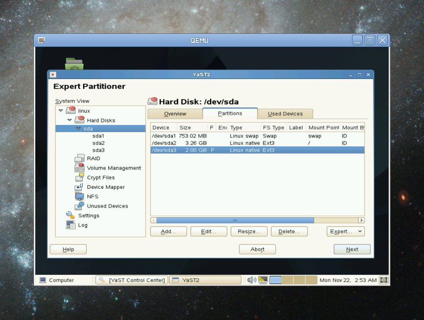This screenshot has height=320, width=424.
Task: Open the Expert dropdown menu
Action: [345, 231]
